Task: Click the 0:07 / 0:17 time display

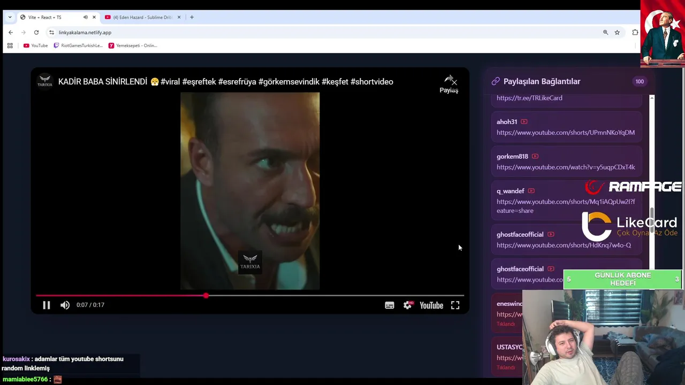Action: click(x=90, y=305)
